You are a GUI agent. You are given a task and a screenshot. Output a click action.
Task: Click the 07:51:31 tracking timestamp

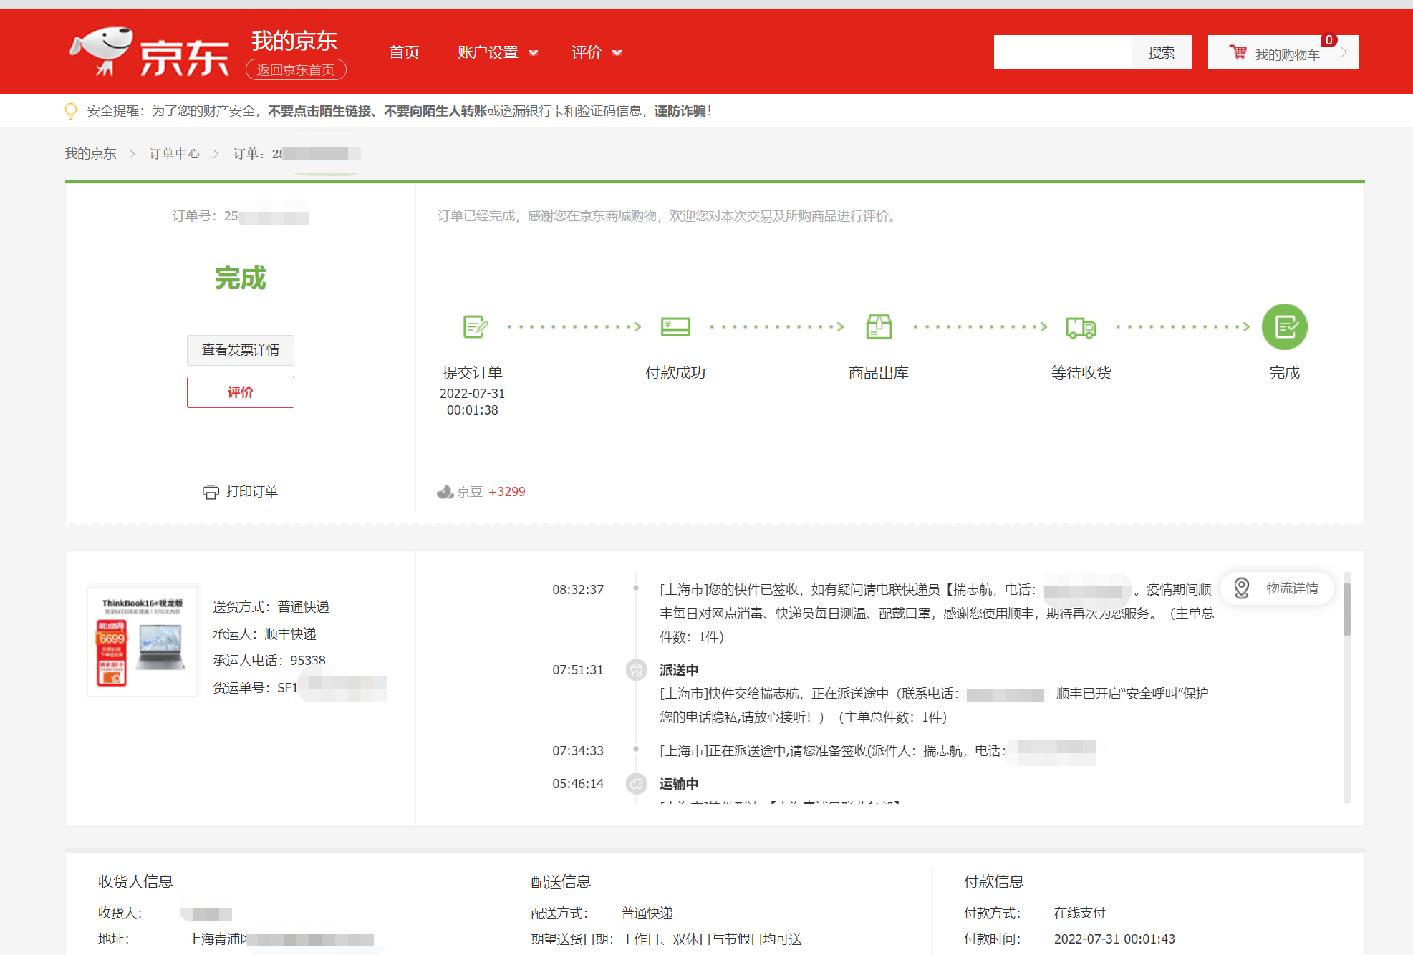click(x=578, y=670)
